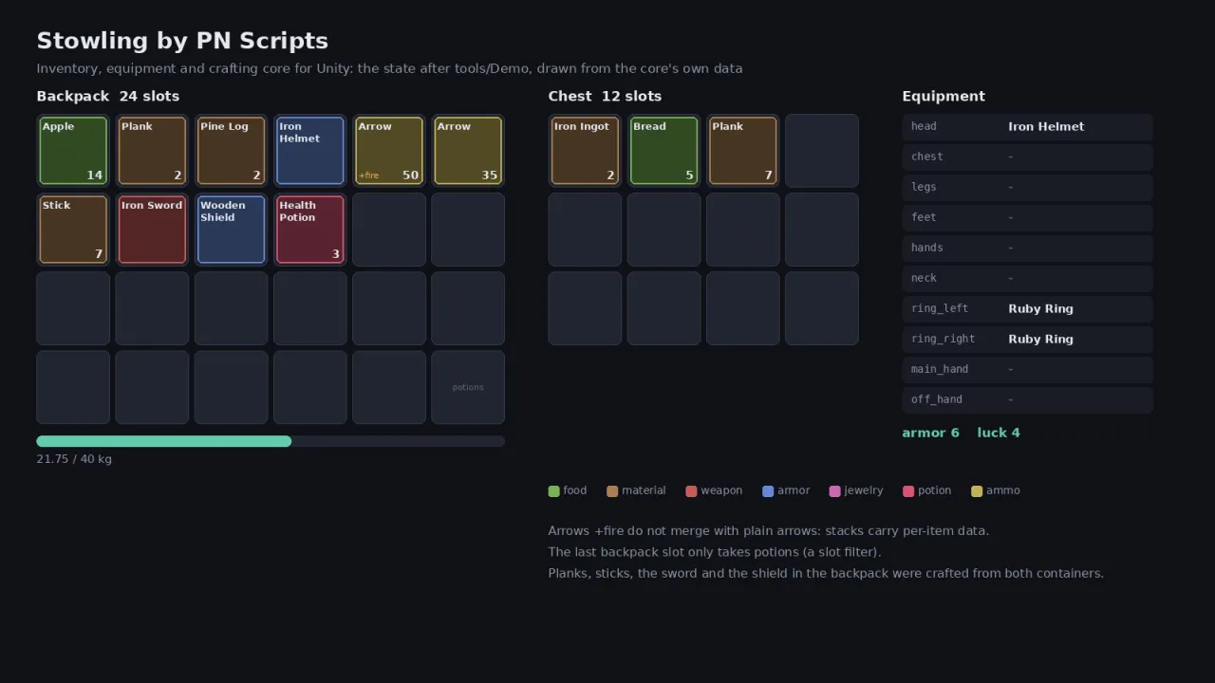The width and height of the screenshot is (1215, 683).
Task: Click the potions-only backpack slot
Action: tap(468, 387)
